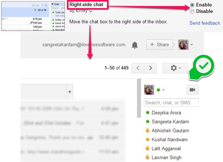Select the Enable radio button

[x=192, y=5]
